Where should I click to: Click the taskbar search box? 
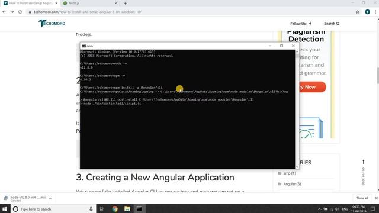click(x=53, y=209)
